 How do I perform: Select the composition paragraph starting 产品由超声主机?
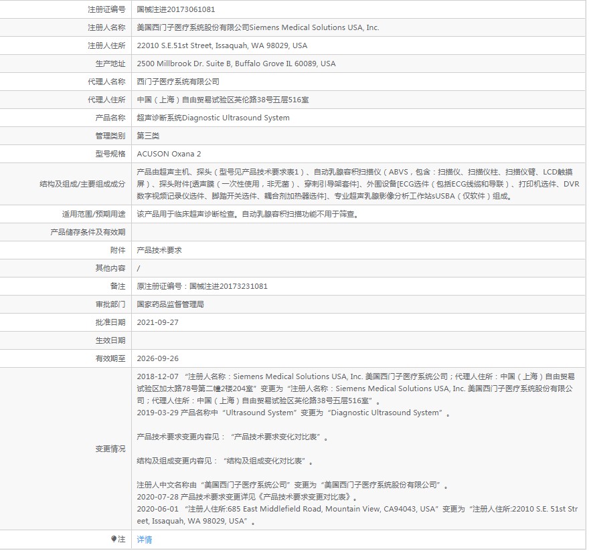point(358,184)
